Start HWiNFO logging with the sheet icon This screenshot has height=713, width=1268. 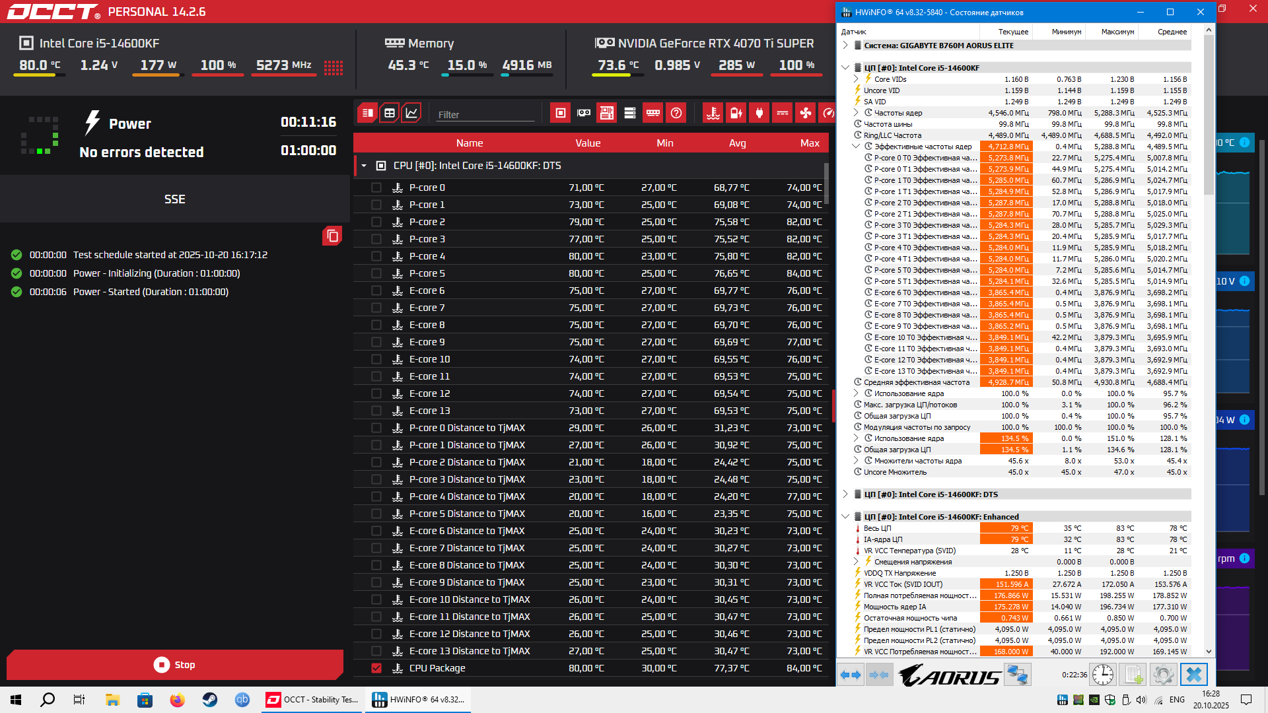pos(1133,675)
